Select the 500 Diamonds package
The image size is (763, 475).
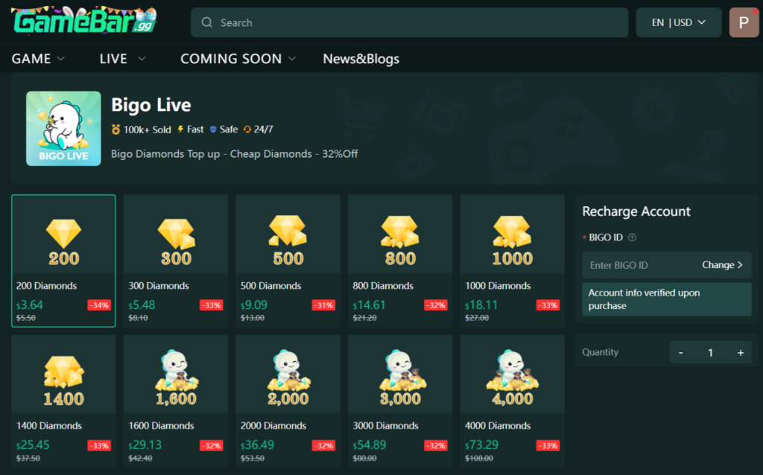tap(288, 261)
